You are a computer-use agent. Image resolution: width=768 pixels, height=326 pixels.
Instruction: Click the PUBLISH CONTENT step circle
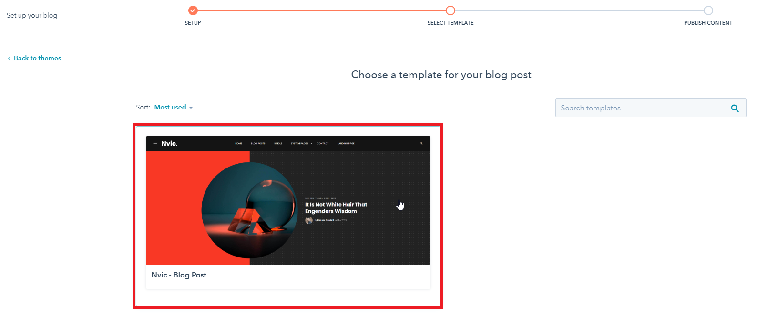(708, 10)
